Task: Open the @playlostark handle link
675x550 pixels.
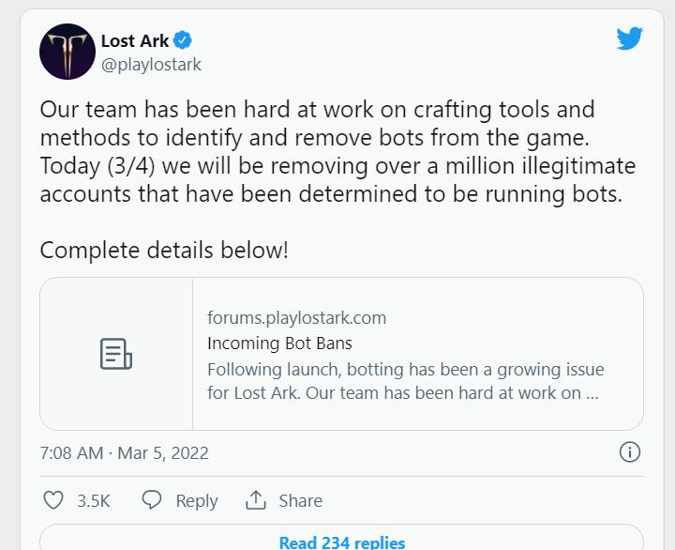Action: (151, 65)
